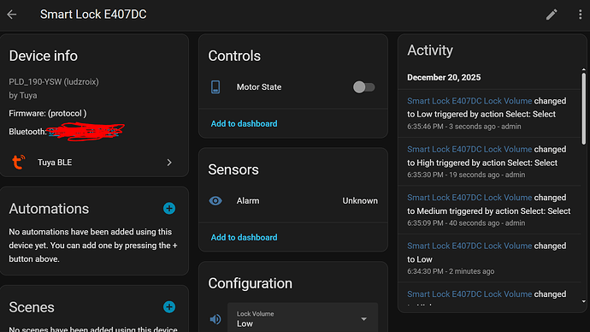
Task: Click the Firmware: (protocol ) text
Action: pos(47,113)
